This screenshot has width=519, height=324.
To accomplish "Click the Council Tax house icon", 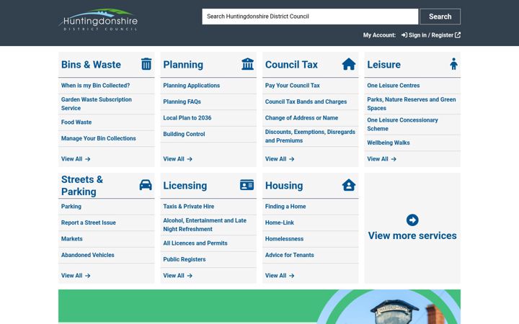I will [349, 64].
